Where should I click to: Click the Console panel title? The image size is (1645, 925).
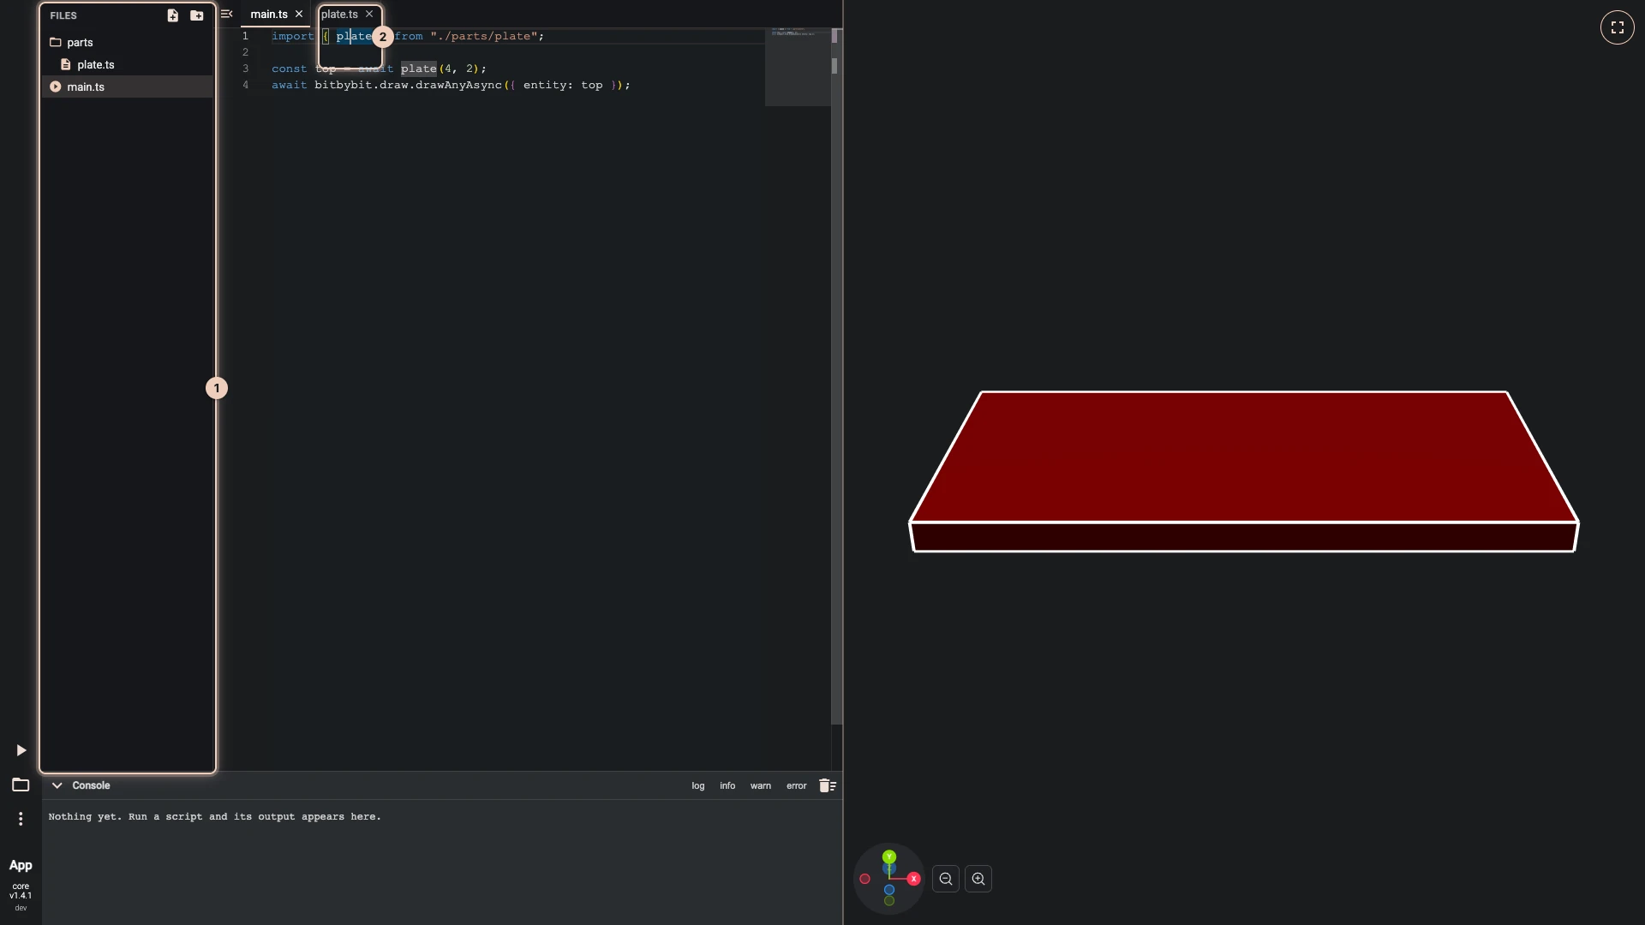pos(91,785)
